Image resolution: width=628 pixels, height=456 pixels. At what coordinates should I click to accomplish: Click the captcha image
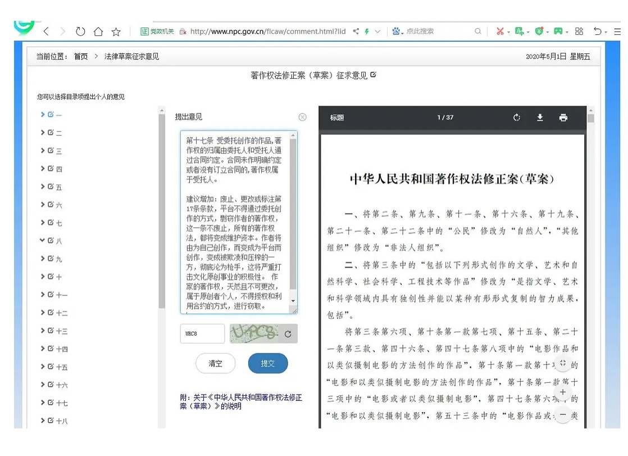coord(255,333)
